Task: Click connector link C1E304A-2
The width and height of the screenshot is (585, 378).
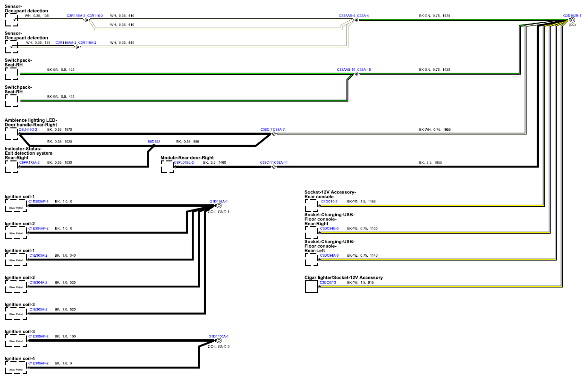Action: 38,282
